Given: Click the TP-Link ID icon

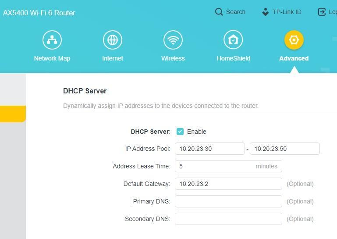Looking at the screenshot, I should 266,12.
